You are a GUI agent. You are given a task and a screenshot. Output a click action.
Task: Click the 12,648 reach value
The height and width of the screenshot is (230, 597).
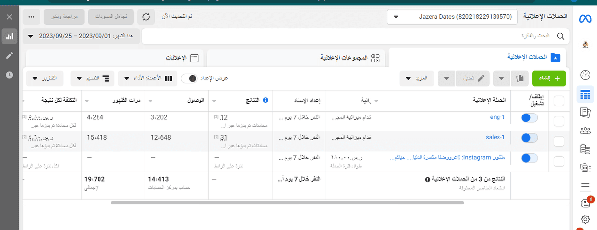(x=160, y=137)
